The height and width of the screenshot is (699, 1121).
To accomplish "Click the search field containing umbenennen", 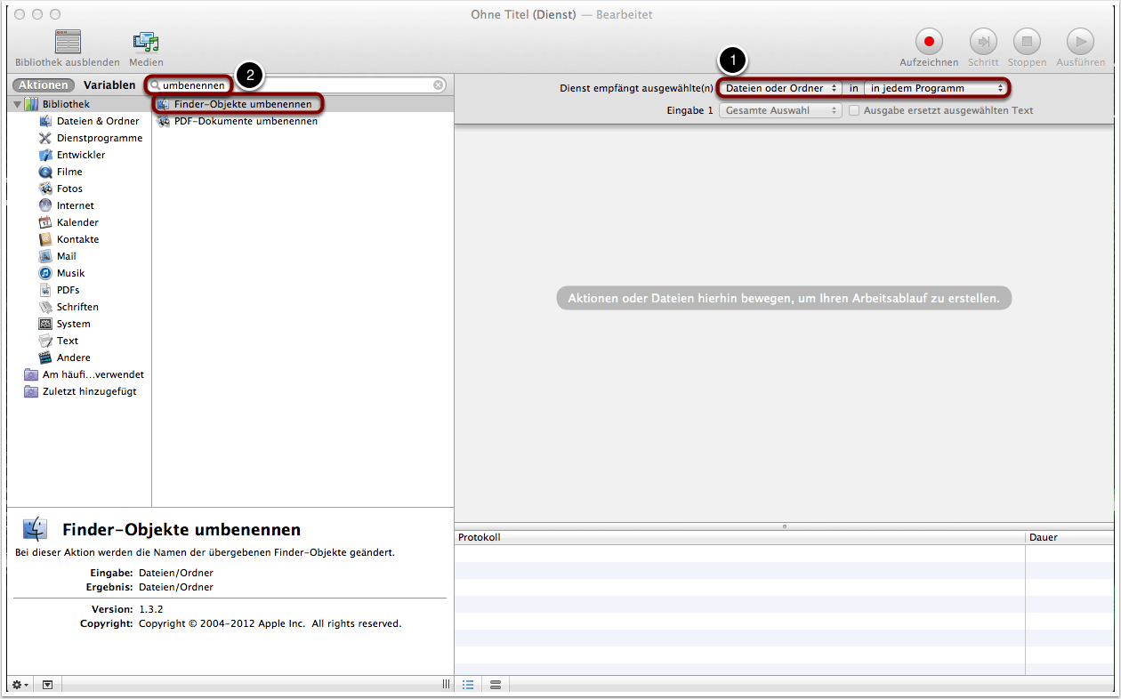I will click(297, 85).
